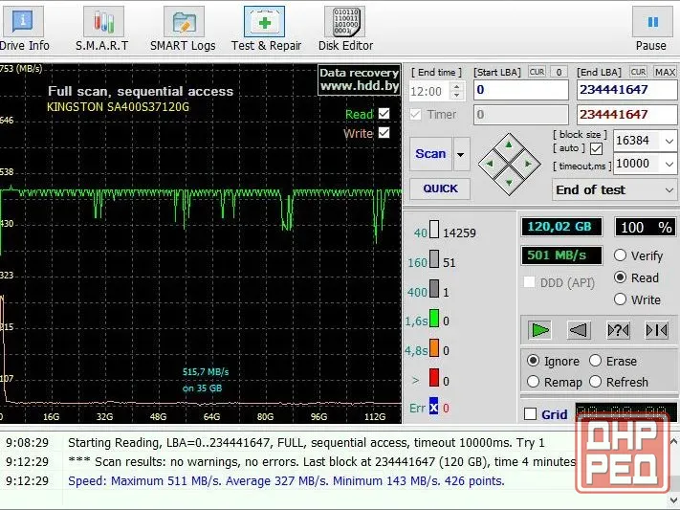Open SMART Logs section
The height and width of the screenshot is (510, 680).
(x=183, y=28)
